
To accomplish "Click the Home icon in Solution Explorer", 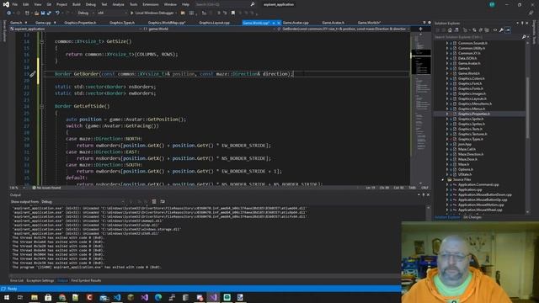I will (450, 30).
